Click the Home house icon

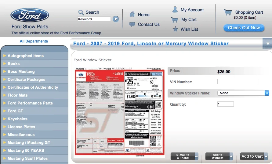132,14
